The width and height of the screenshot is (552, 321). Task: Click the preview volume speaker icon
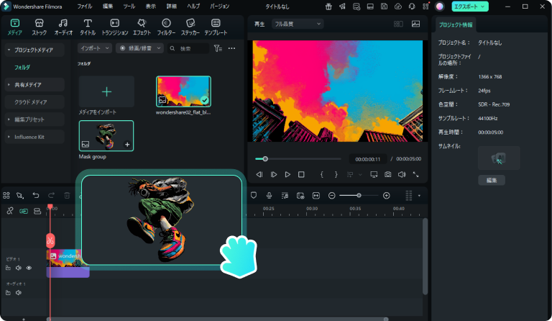(x=402, y=174)
